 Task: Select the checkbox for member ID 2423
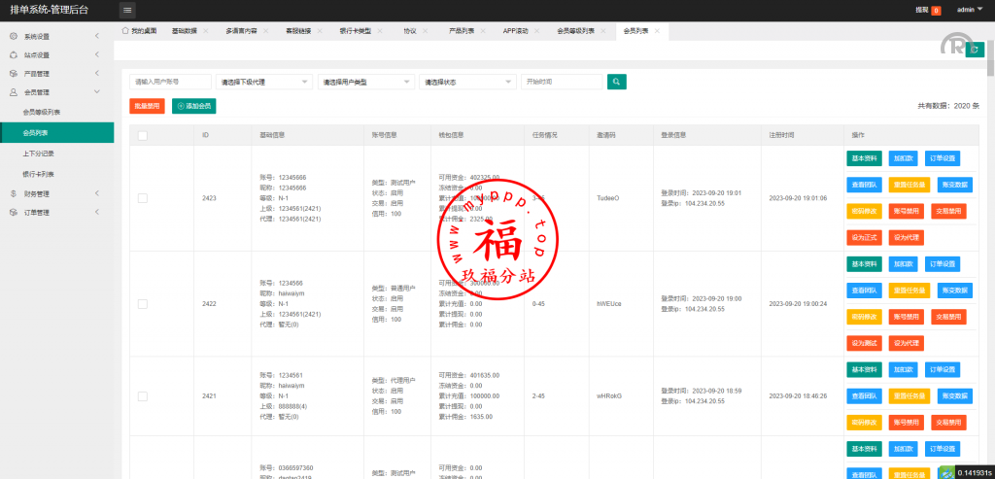[143, 198]
